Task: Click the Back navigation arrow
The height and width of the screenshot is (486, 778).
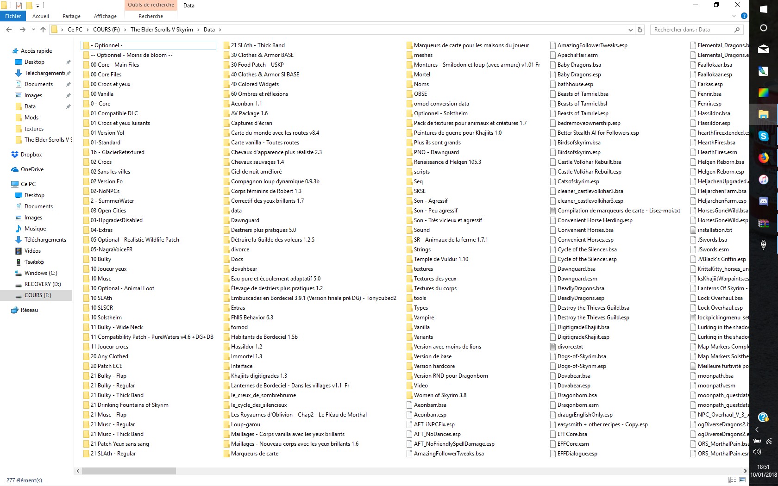Action: (x=9, y=30)
